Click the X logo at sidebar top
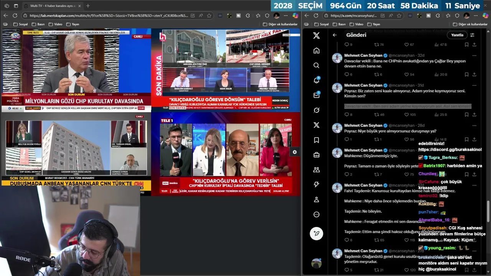491x276 pixels. (316, 36)
